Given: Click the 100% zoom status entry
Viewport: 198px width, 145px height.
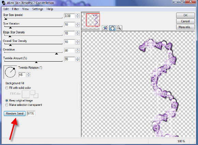Looking at the screenshot, I should pos(181,141).
